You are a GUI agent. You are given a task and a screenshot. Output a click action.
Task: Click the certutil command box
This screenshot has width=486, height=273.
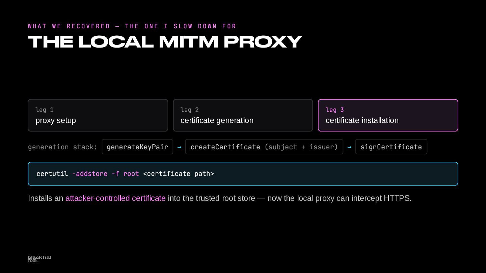tap(243, 174)
